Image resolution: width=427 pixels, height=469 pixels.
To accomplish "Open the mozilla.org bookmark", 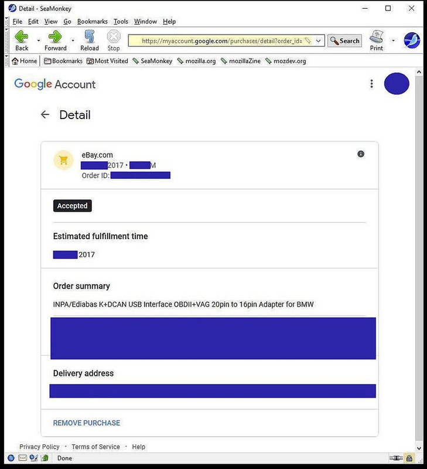I will [x=196, y=61].
